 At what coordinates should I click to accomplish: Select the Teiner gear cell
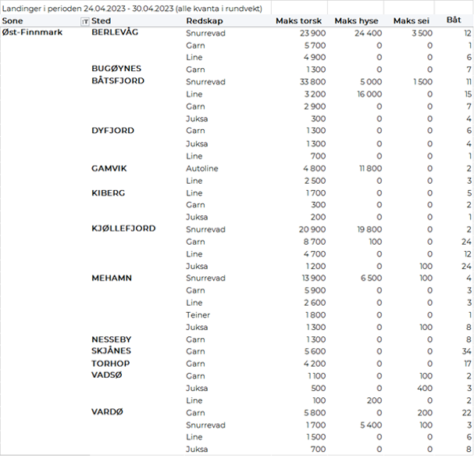[198, 314]
